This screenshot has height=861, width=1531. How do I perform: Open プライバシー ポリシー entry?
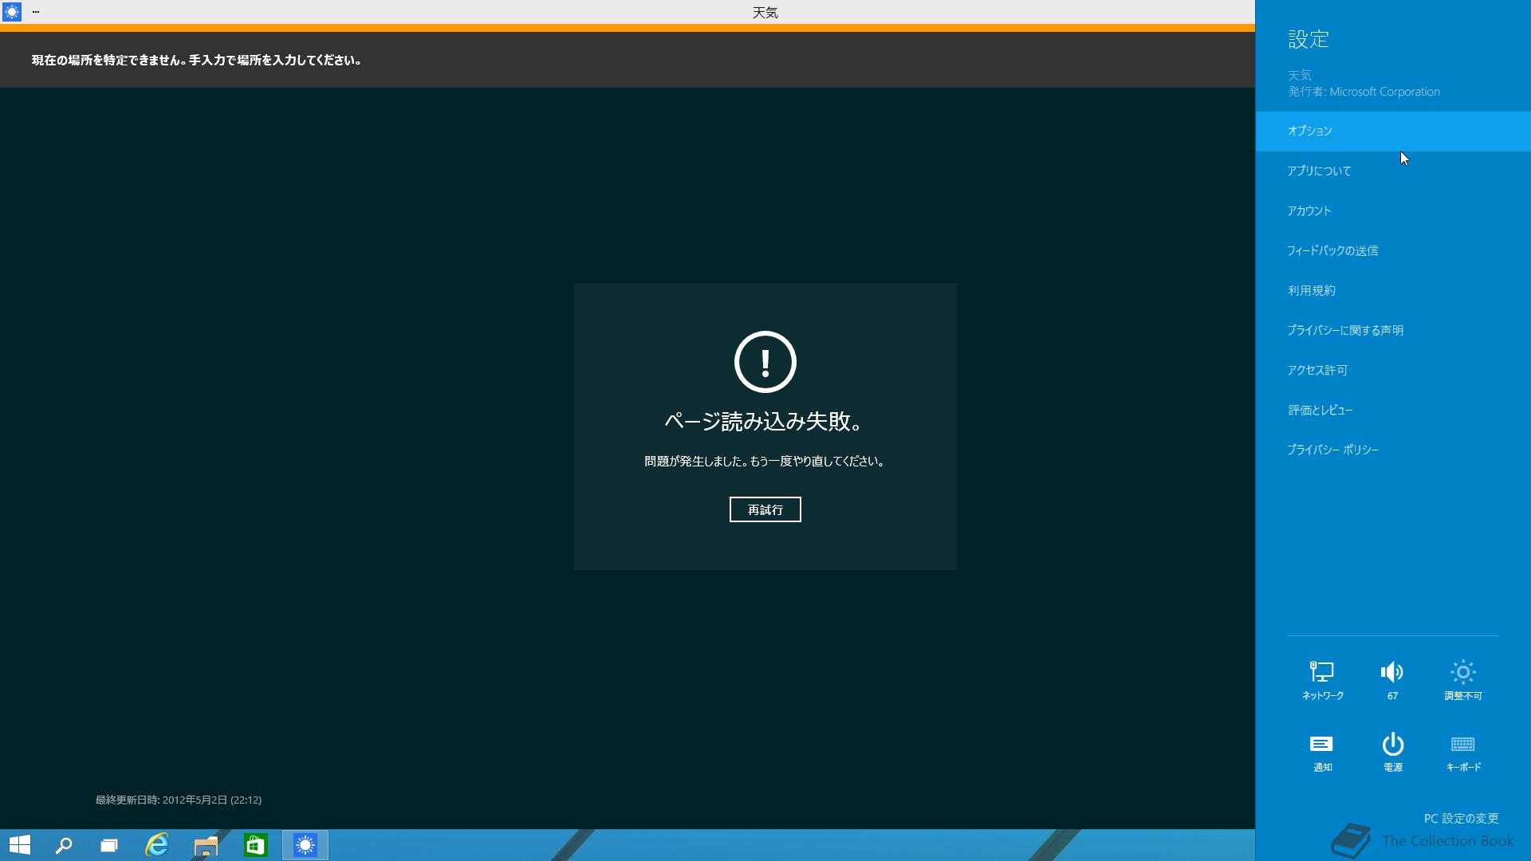click(1393, 450)
